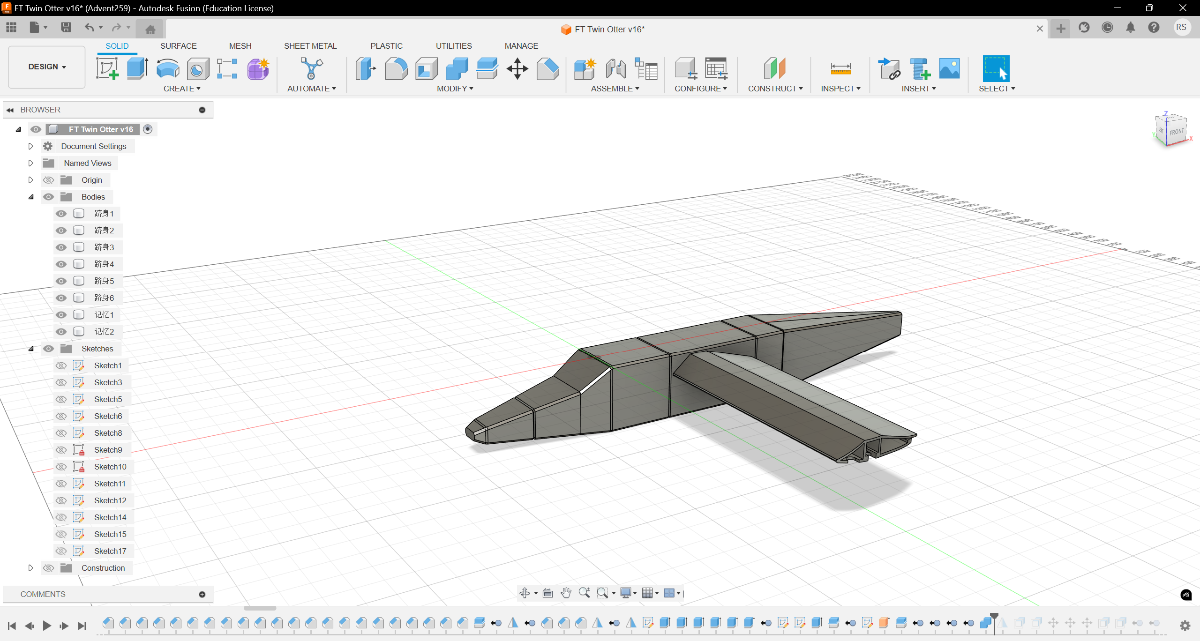Select the Create Sketch tool
The width and height of the screenshot is (1200, 641).
pos(107,69)
